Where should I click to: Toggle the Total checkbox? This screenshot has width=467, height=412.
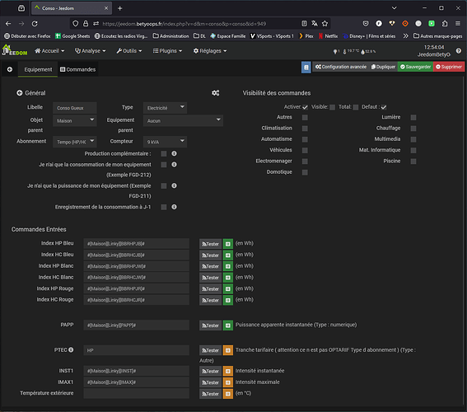coord(356,107)
